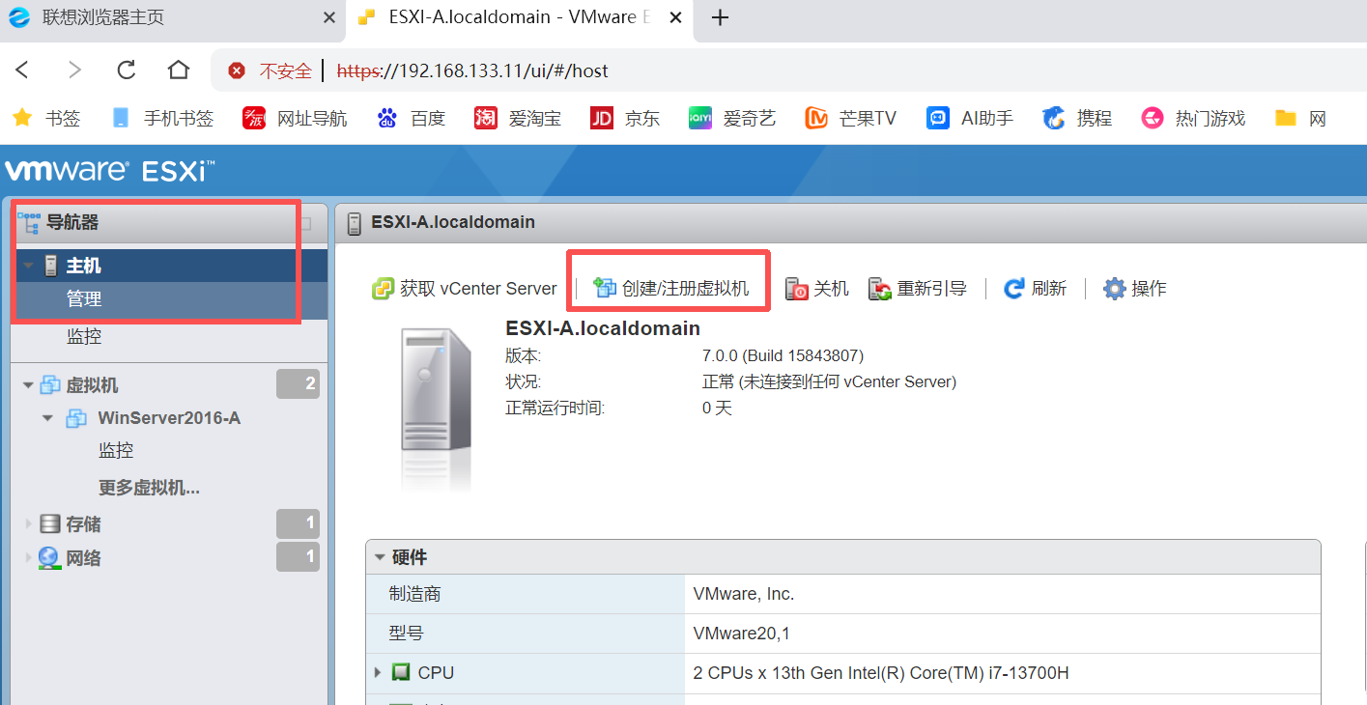Click the 重新引导 reboot button
Screen dimensions: 1367x705
coord(917,288)
